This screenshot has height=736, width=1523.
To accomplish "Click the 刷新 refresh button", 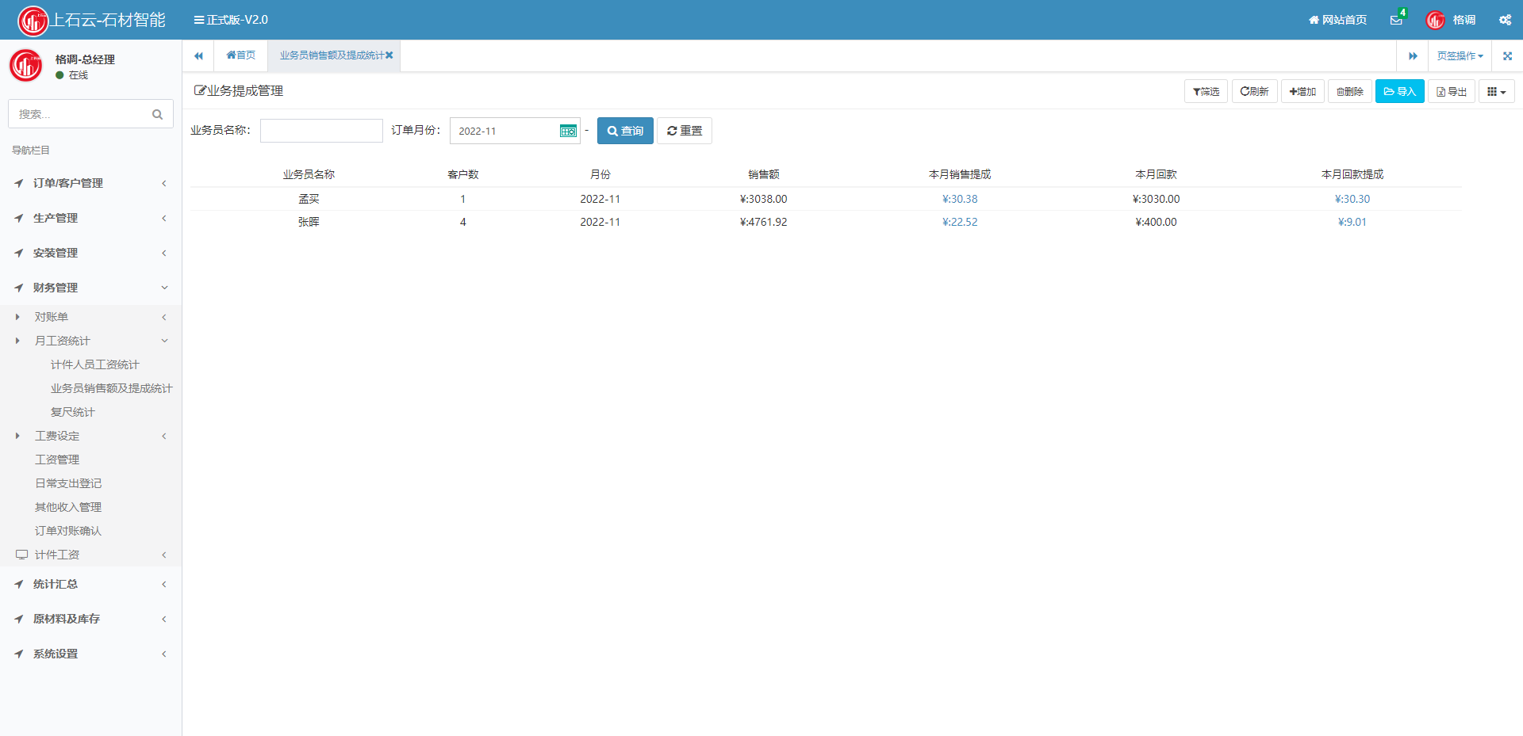I will coord(1254,92).
